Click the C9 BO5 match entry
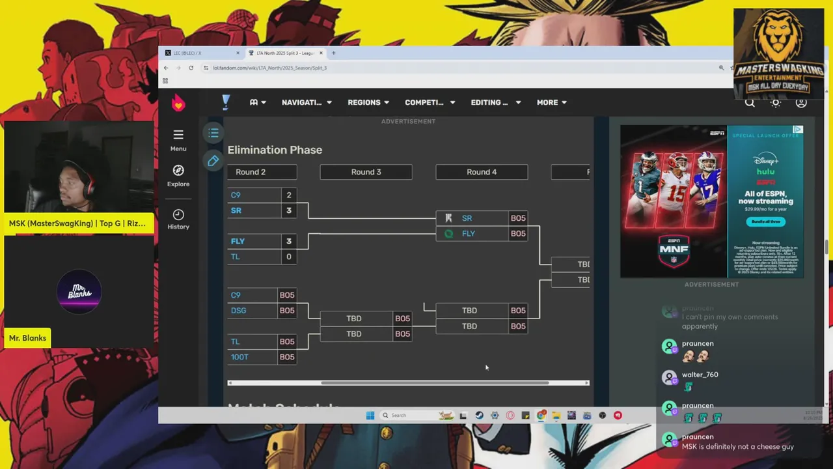833x469 pixels. (x=262, y=295)
